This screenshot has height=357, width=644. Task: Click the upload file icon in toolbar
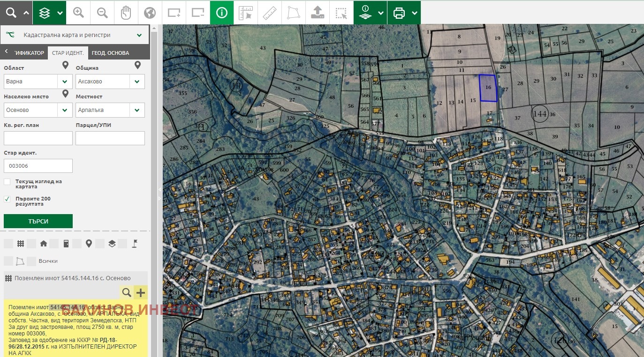click(318, 13)
